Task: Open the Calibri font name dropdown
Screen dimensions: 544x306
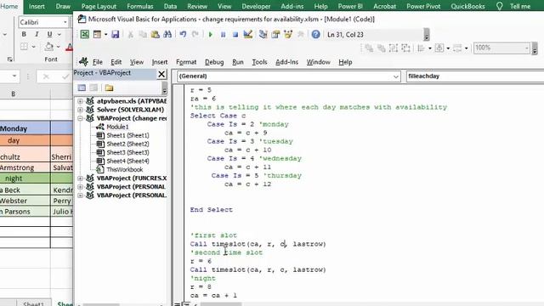Action: click(65, 22)
